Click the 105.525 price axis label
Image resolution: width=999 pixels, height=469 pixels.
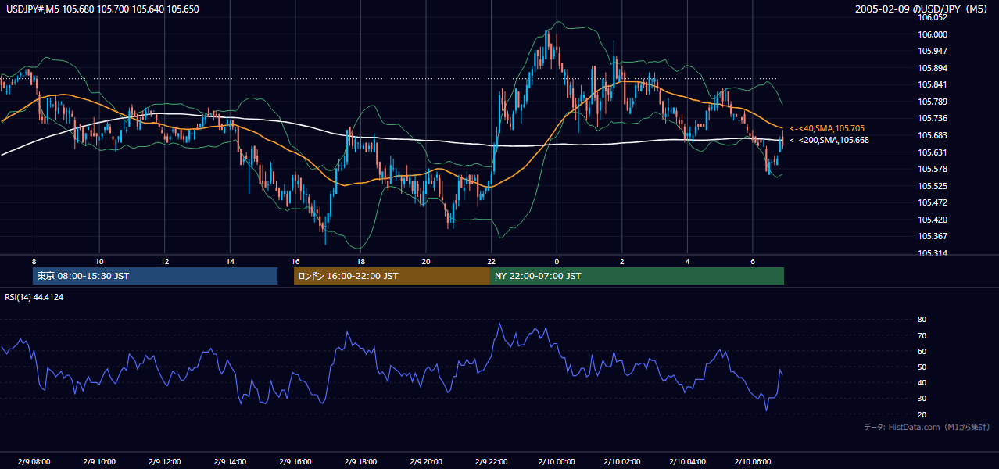click(933, 186)
